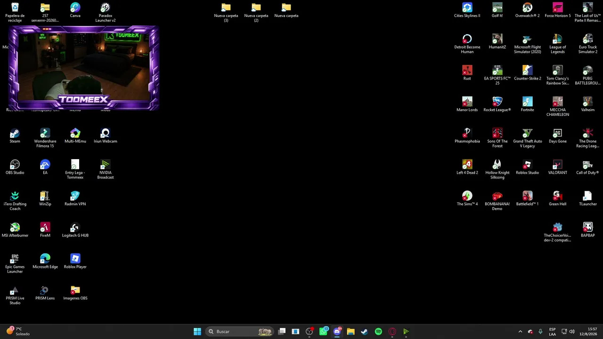Click the Roblox Studio desktop icon
The width and height of the screenshot is (603, 339).
[528, 167]
